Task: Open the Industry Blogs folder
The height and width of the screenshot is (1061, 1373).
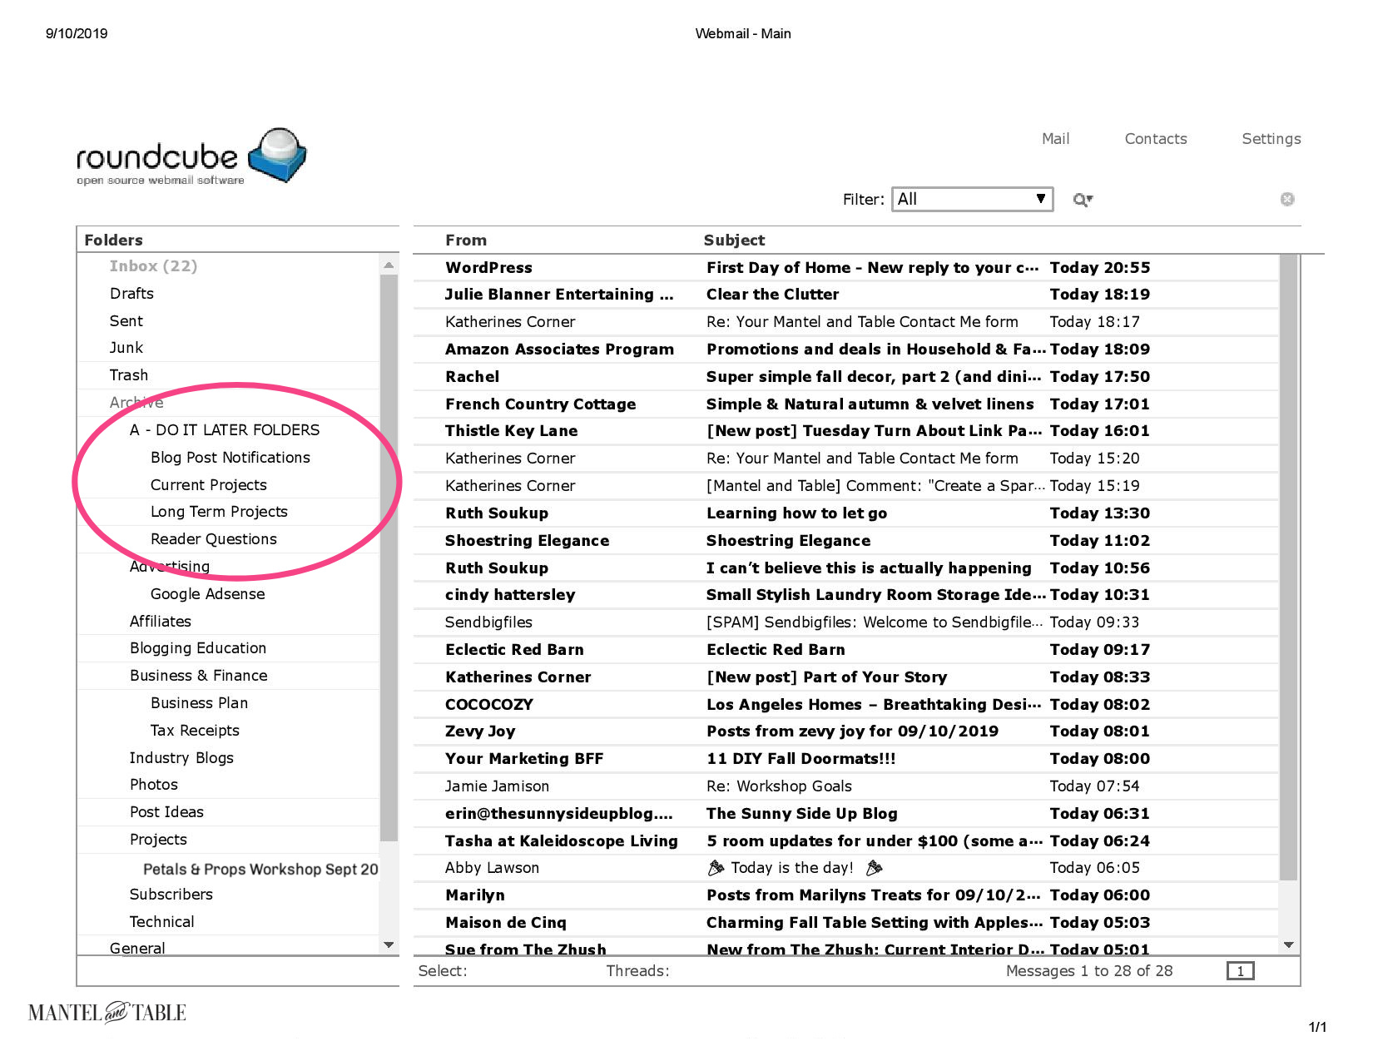Action: click(x=228, y=758)
